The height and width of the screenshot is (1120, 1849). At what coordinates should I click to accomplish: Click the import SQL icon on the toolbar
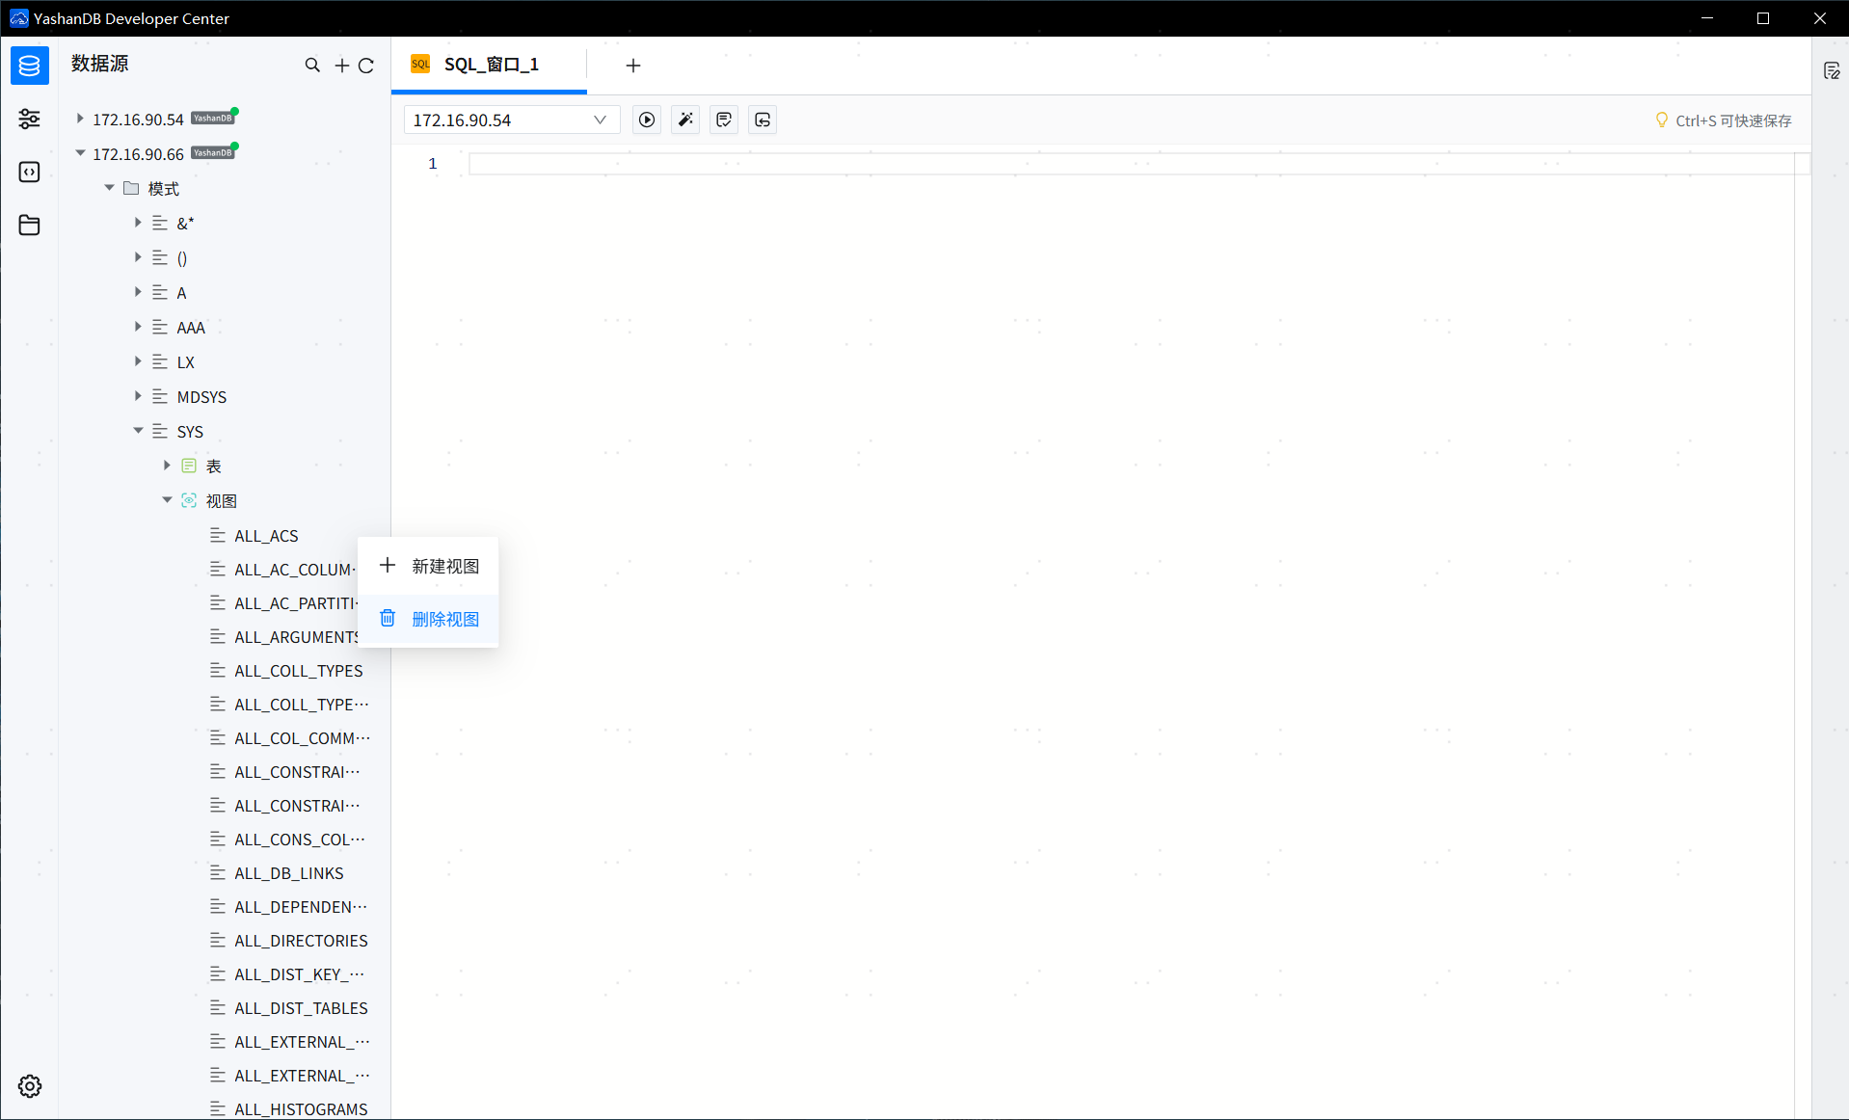(762, 120)
